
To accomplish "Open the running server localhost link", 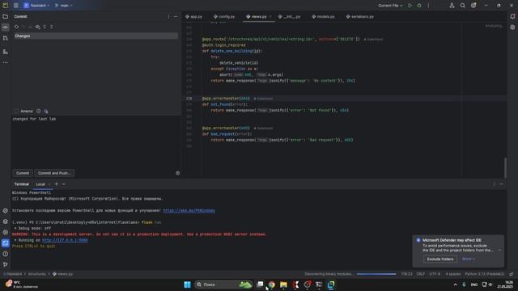I will [x=65, y=240].
